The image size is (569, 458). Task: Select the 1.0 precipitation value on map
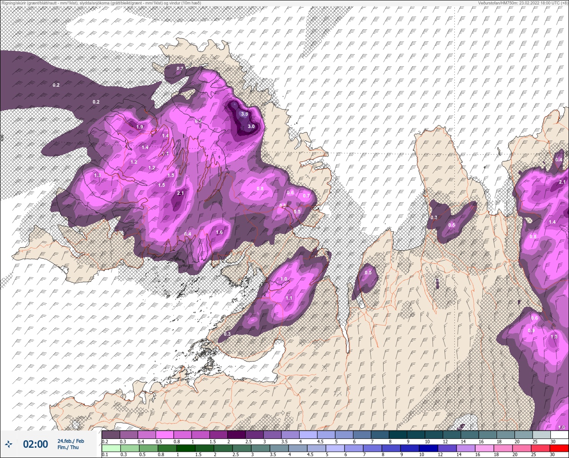click(x=284, y=279)
